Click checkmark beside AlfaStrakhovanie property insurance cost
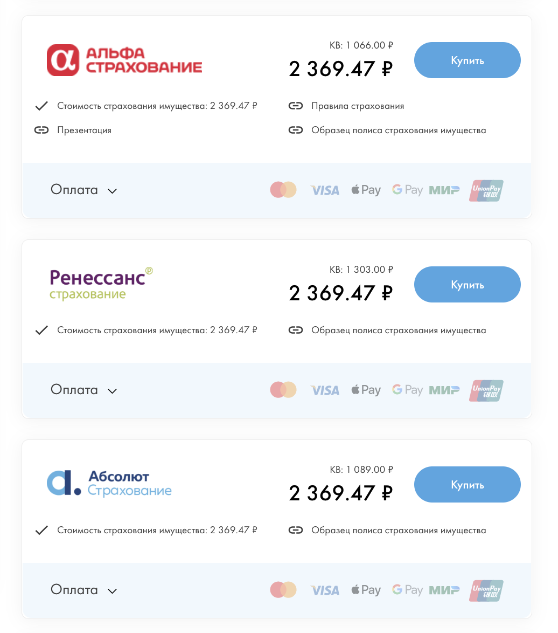 (x=41, y=106)
